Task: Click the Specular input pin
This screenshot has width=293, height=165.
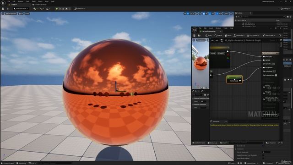Action: 264,64
